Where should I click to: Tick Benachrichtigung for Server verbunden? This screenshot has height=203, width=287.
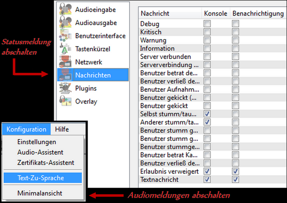[235, 57]
